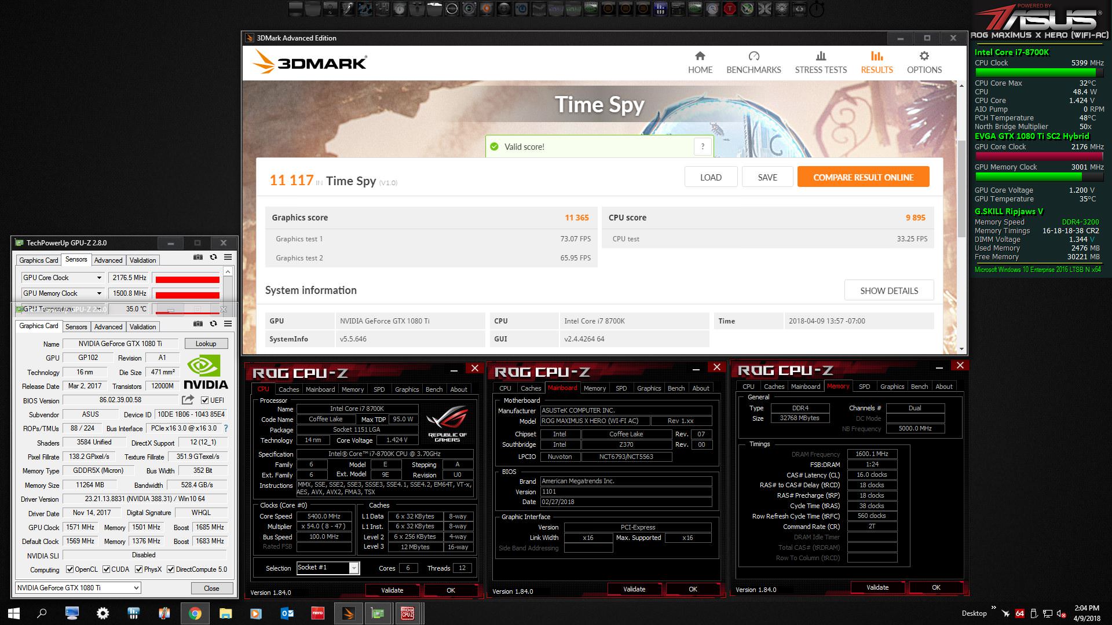Click the Bus Interface question mark
The width and height of the screenshot is (1112, 625).
pyautogui.click(x=226, y=428)
